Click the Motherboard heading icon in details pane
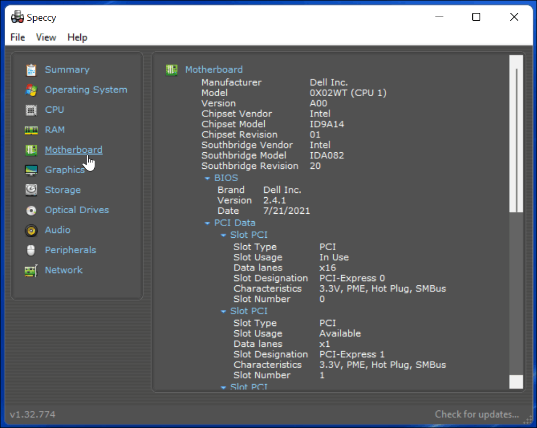Viewport: 537px width, 428px height. (x=172, y=70)
